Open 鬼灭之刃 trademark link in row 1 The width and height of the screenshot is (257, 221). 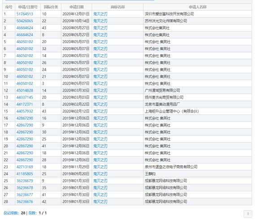100,14
